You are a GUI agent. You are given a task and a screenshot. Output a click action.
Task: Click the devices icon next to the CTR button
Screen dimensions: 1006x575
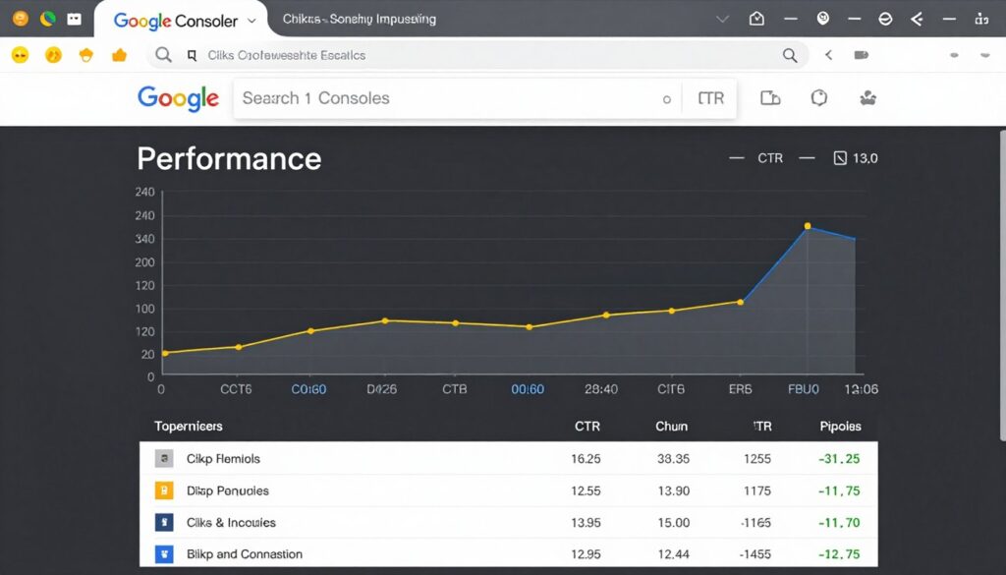pyautogui.click(x=770, y=98)
